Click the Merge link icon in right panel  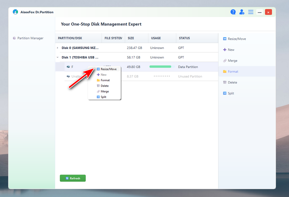[225, 61]
